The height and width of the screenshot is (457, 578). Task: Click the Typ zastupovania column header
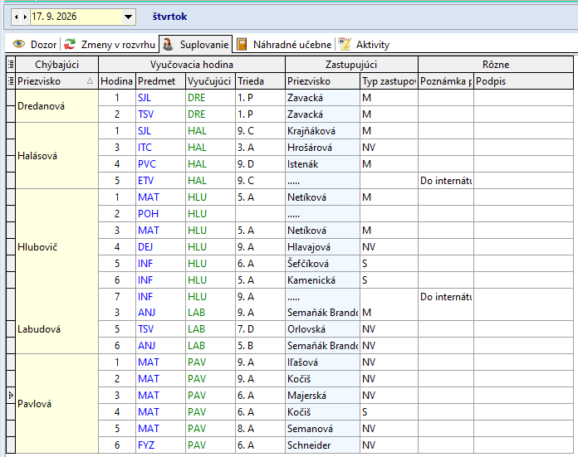coord(389,81)
